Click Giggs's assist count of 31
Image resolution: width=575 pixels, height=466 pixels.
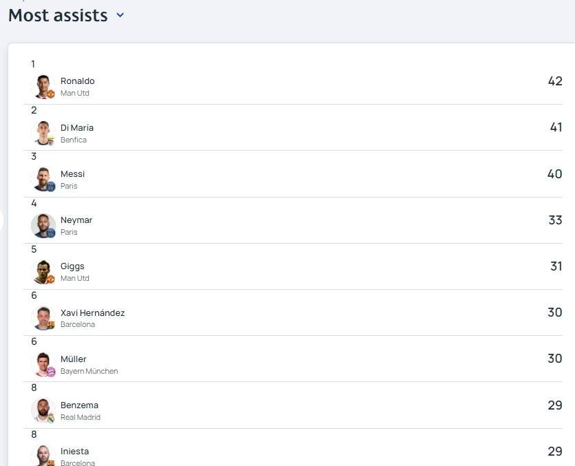[556, 266]
